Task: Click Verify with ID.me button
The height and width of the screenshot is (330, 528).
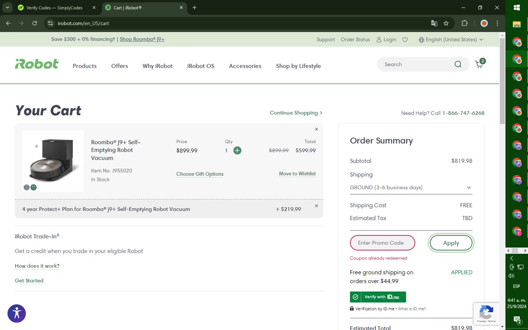Action: 378,297
